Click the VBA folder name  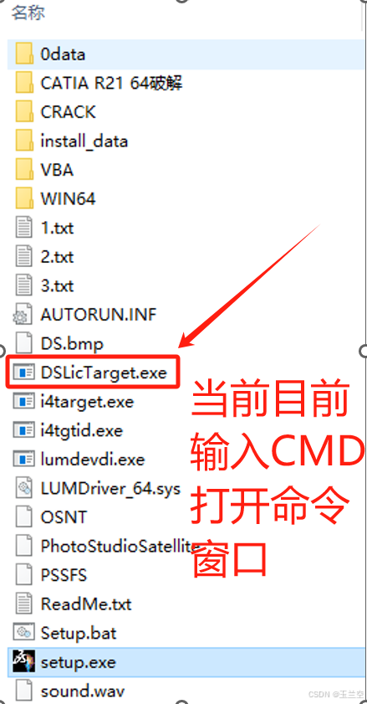pos(57,170)
